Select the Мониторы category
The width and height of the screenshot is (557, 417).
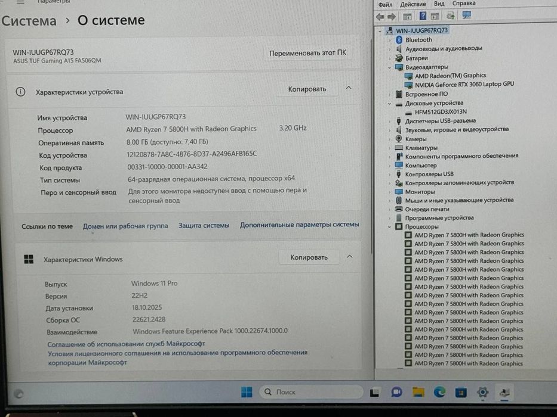coord(420,192)
